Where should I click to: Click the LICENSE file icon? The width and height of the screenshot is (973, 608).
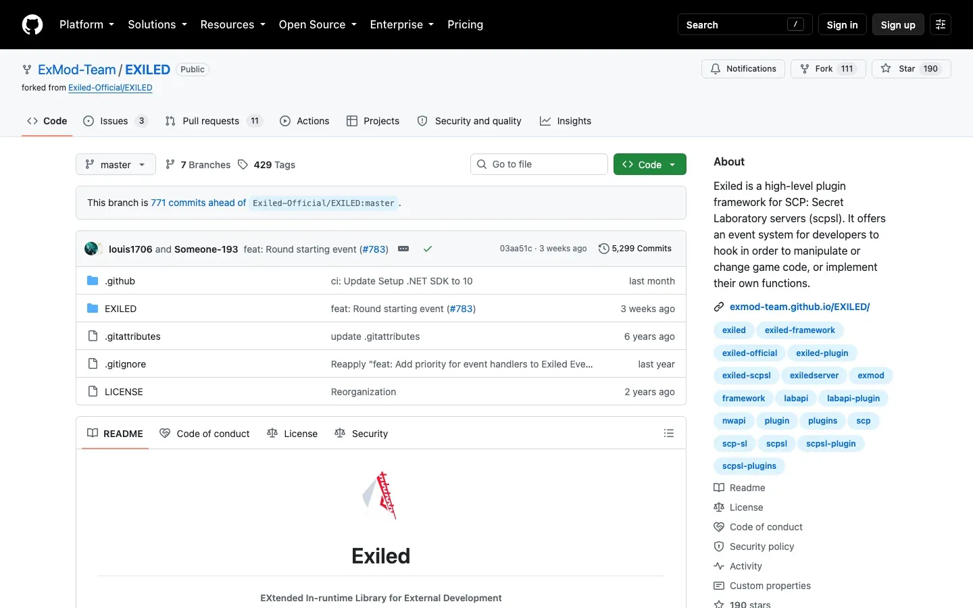pos(93,391)
